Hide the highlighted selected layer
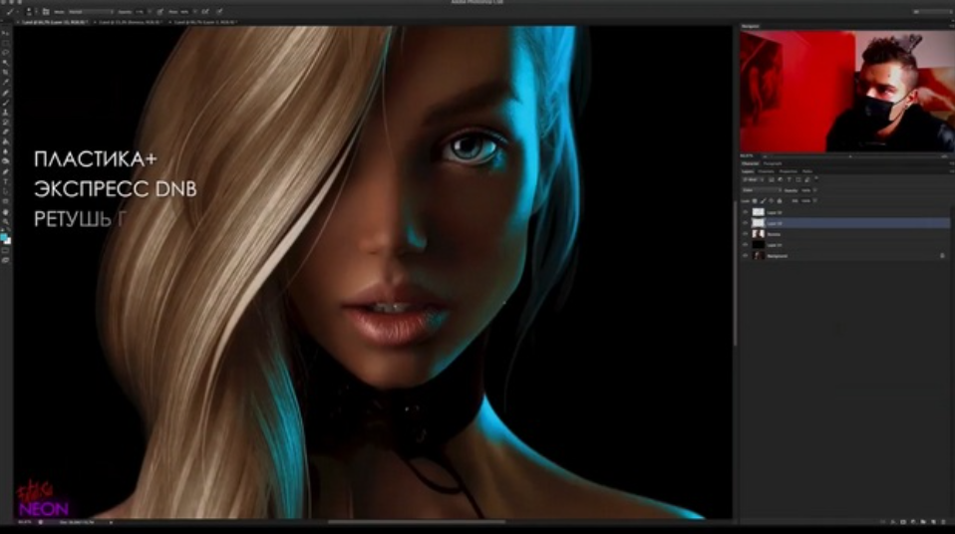This screenshot has height=534, width=955. (746, 223)
